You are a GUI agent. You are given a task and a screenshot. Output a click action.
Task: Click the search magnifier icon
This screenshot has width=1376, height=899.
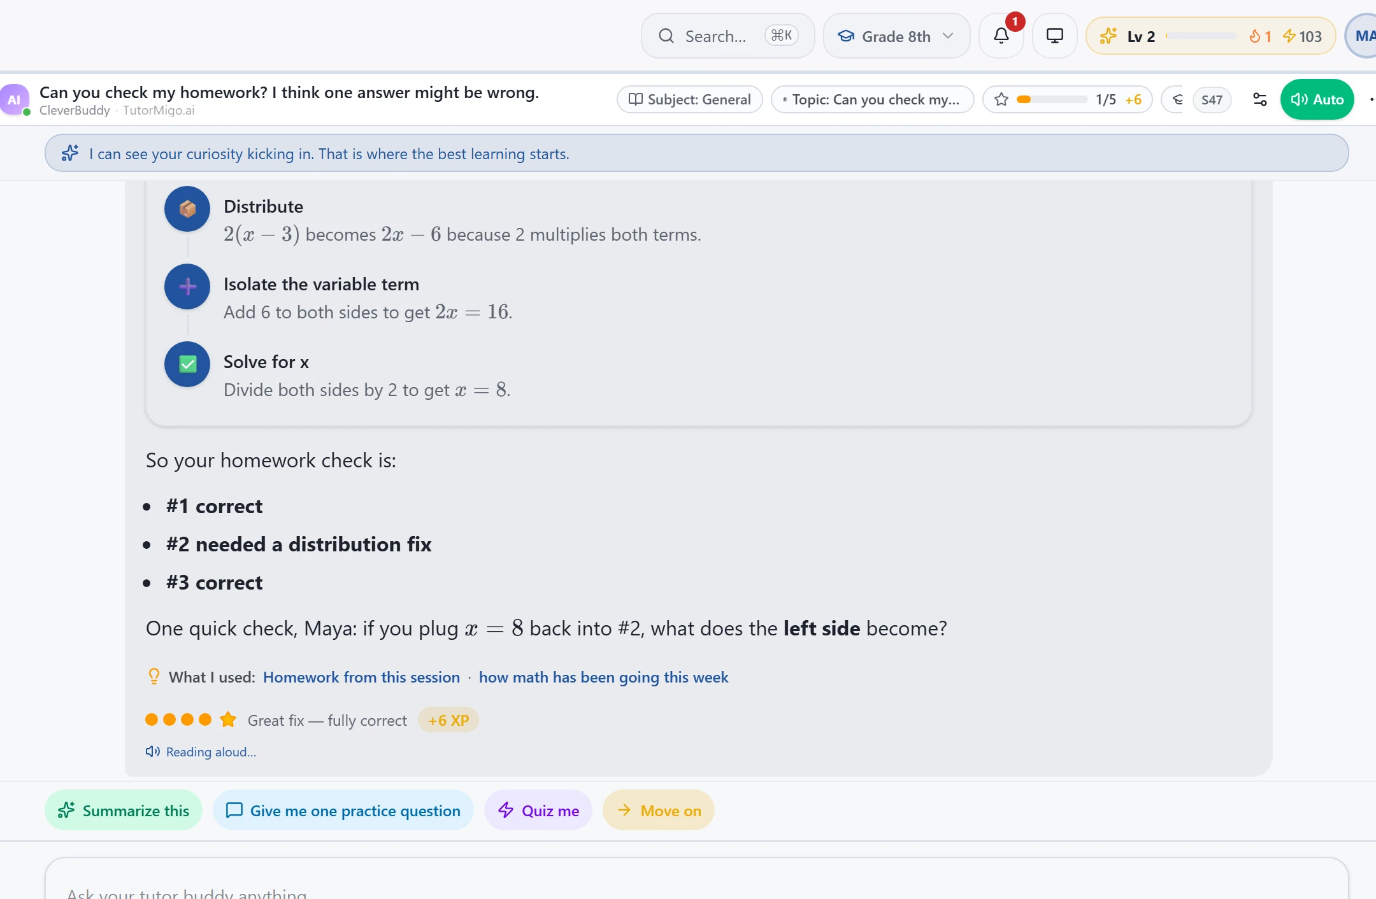666,36
